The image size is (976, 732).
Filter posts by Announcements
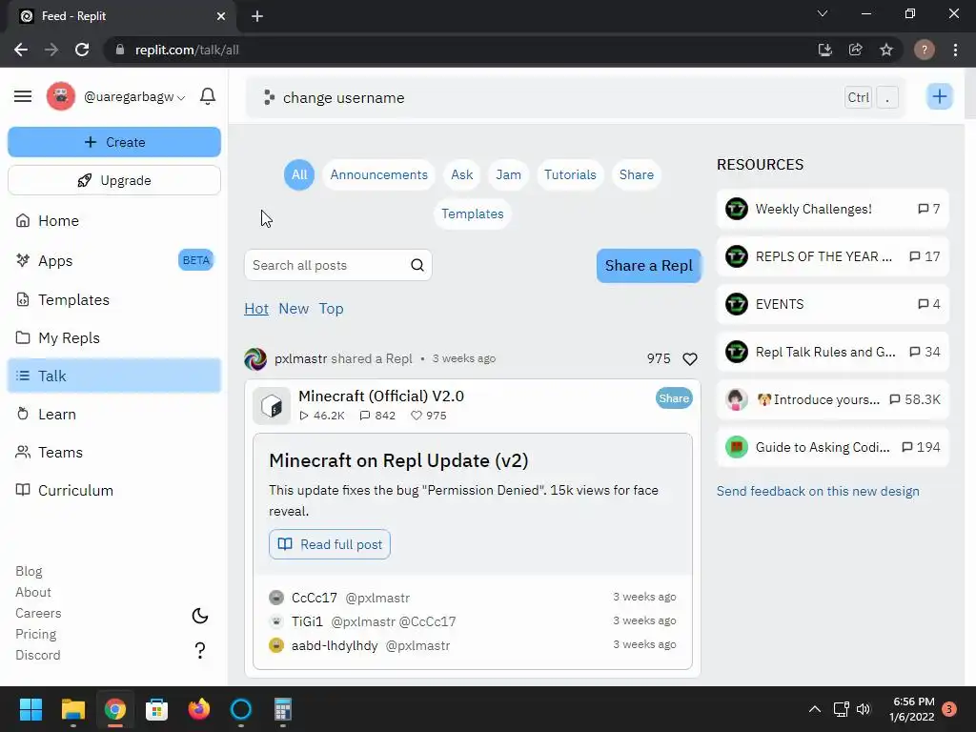[x=379, y=175]
